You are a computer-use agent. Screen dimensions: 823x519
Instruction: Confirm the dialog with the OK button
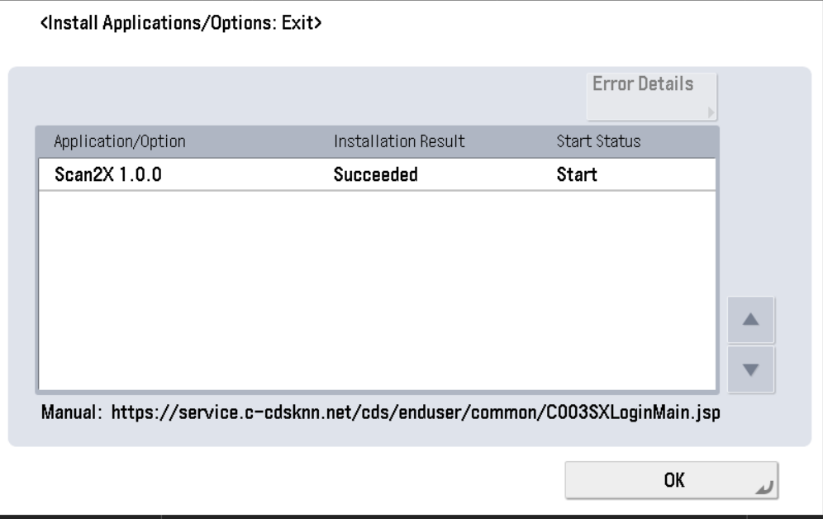(x=671, y=480)
